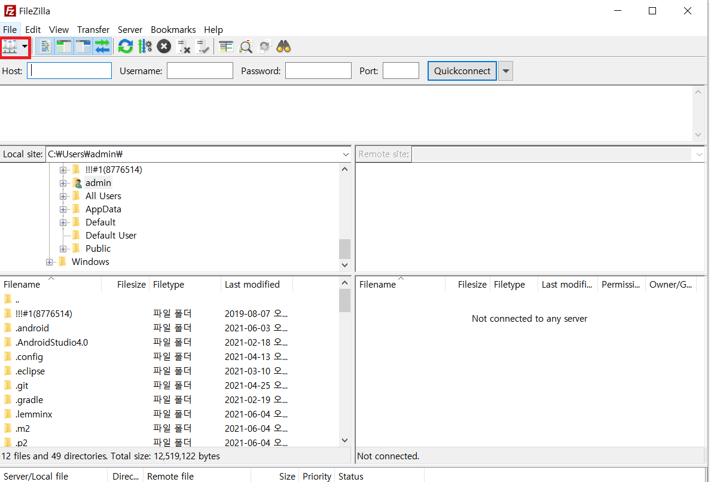
Task: Focus the Host input field
Action: [x=69, y=71]
